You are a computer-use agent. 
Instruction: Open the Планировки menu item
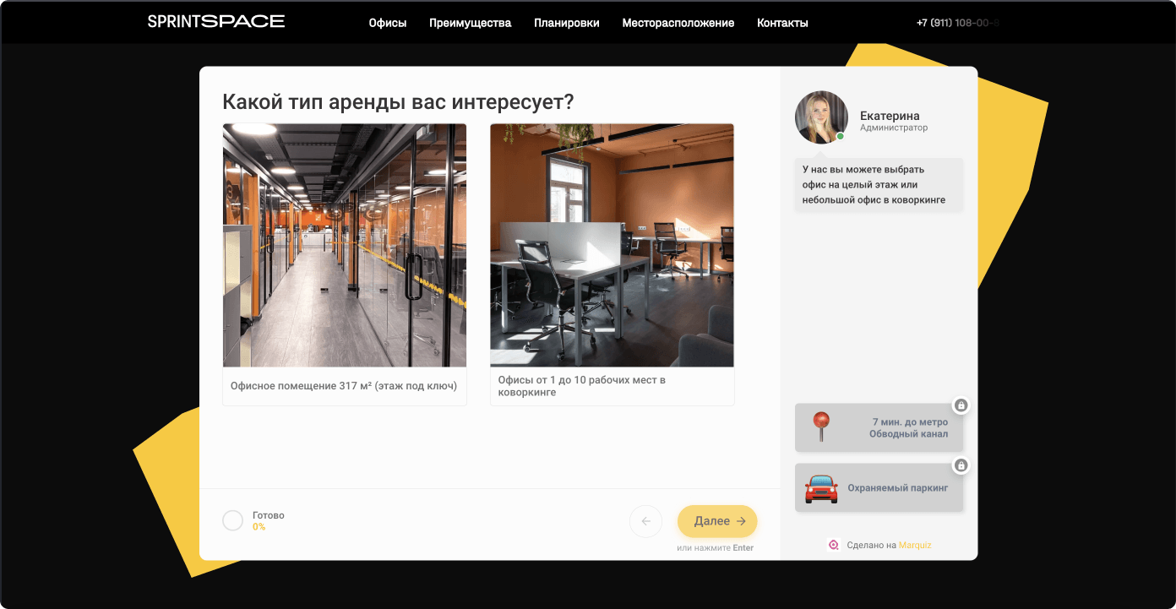[566, 23]
